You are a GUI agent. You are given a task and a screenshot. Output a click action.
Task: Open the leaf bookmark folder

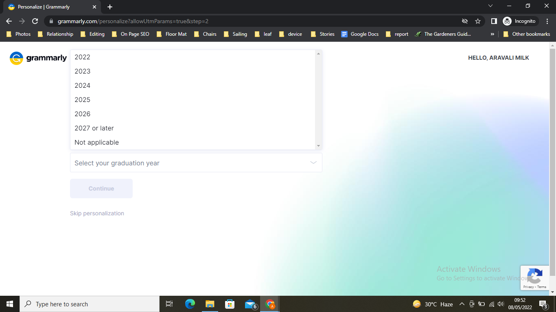tap(263, 34)
